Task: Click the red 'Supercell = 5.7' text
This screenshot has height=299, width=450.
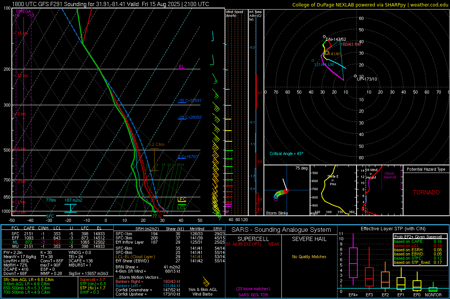Action: pos(92,280)
